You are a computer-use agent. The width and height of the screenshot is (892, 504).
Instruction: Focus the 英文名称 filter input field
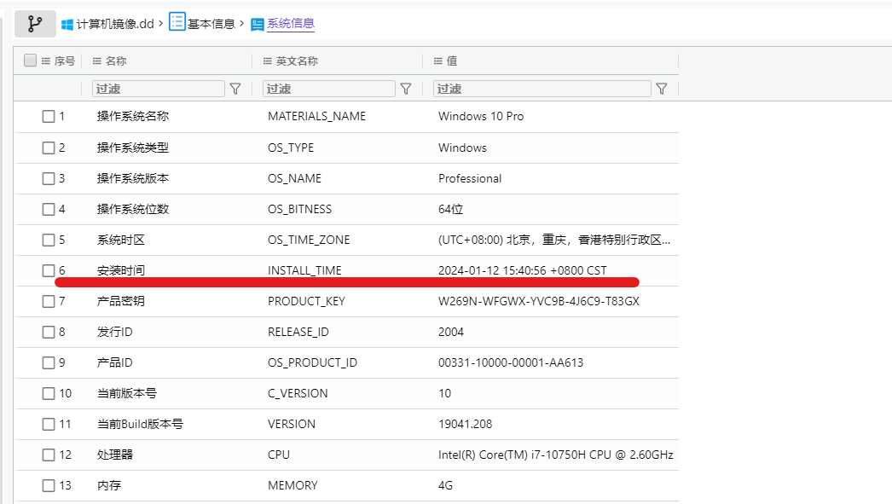[x=329, y=89]
